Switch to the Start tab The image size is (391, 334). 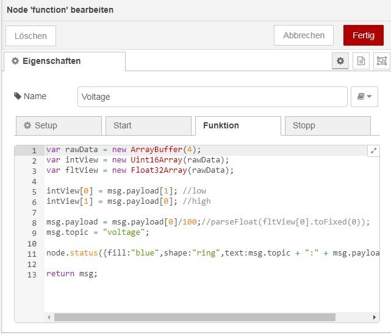[148, 125]
